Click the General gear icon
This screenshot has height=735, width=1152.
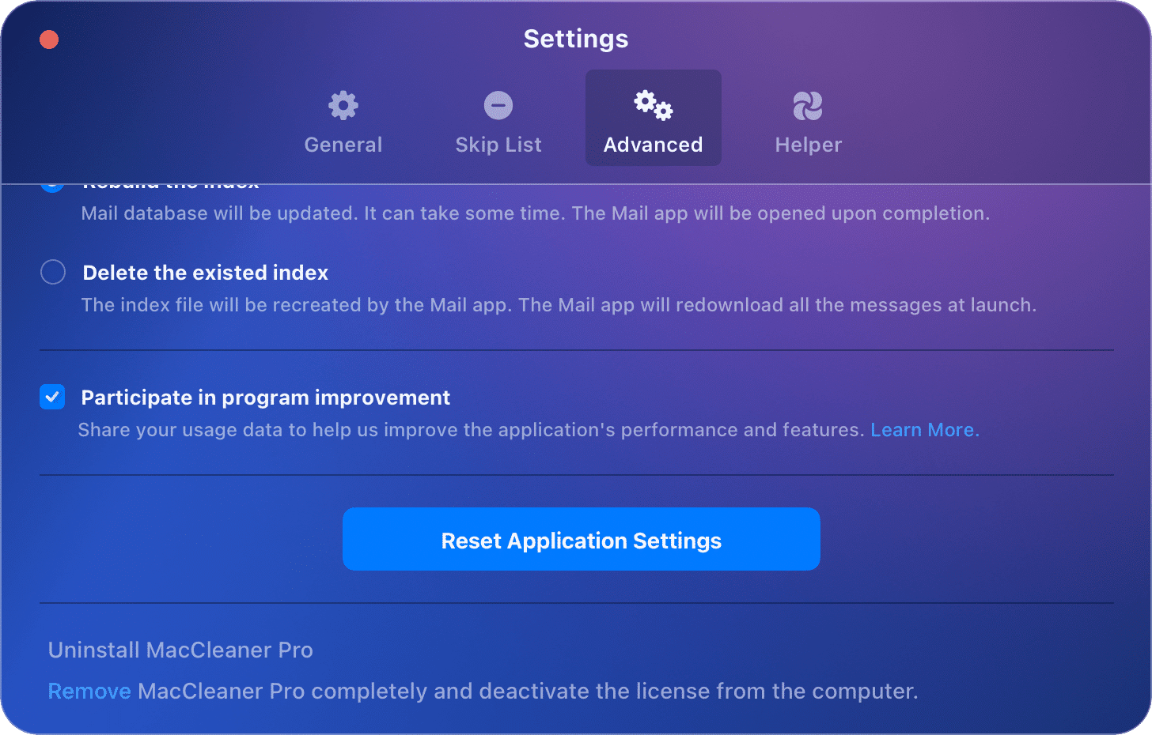click(343, 104)
